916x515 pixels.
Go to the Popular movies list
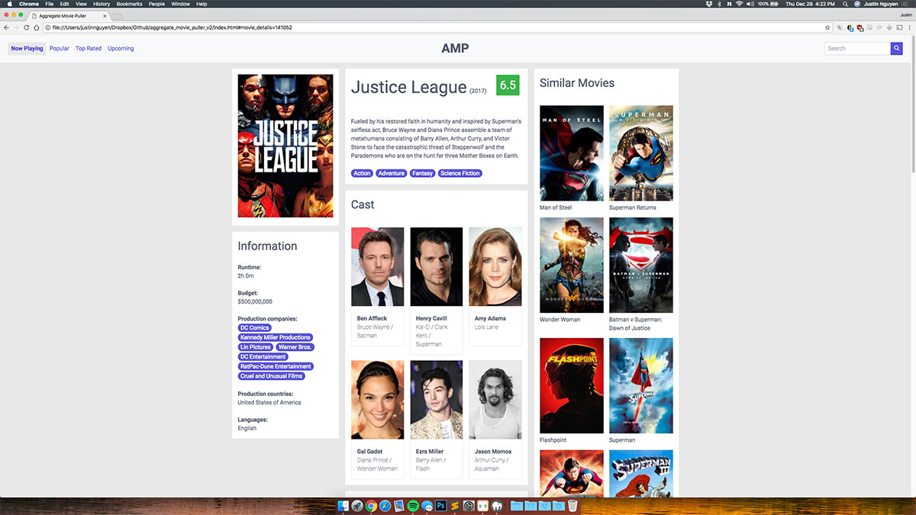pos(60,49)
